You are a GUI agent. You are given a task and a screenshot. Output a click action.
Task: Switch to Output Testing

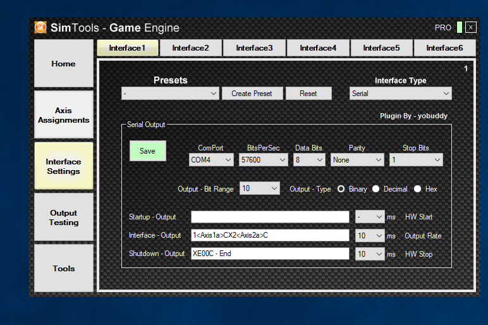63,218
